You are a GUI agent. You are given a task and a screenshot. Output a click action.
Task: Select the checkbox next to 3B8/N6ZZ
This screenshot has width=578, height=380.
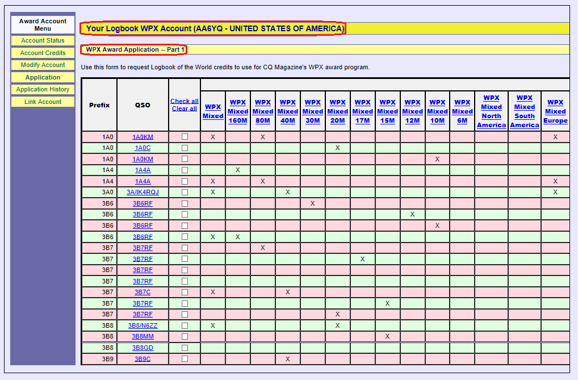pos(185,325)
